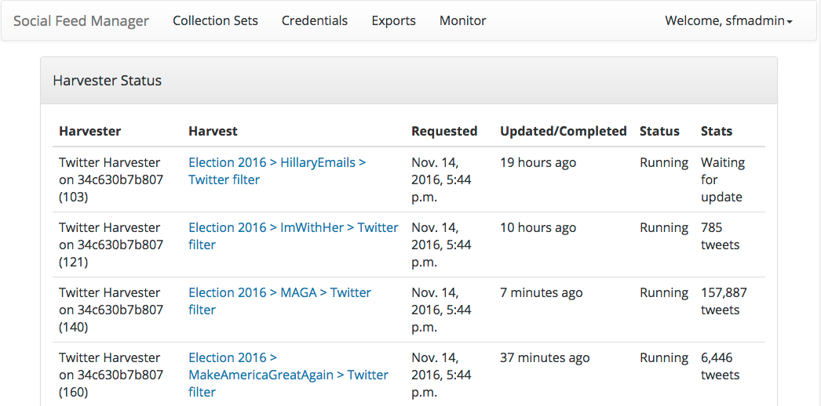Click the 157,887 tweets stats cell
Viewport: 821px width, 406px height.
[724, 301]
